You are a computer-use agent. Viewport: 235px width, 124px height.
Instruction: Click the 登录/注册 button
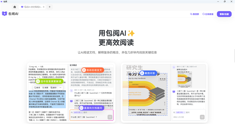(224, 14)
